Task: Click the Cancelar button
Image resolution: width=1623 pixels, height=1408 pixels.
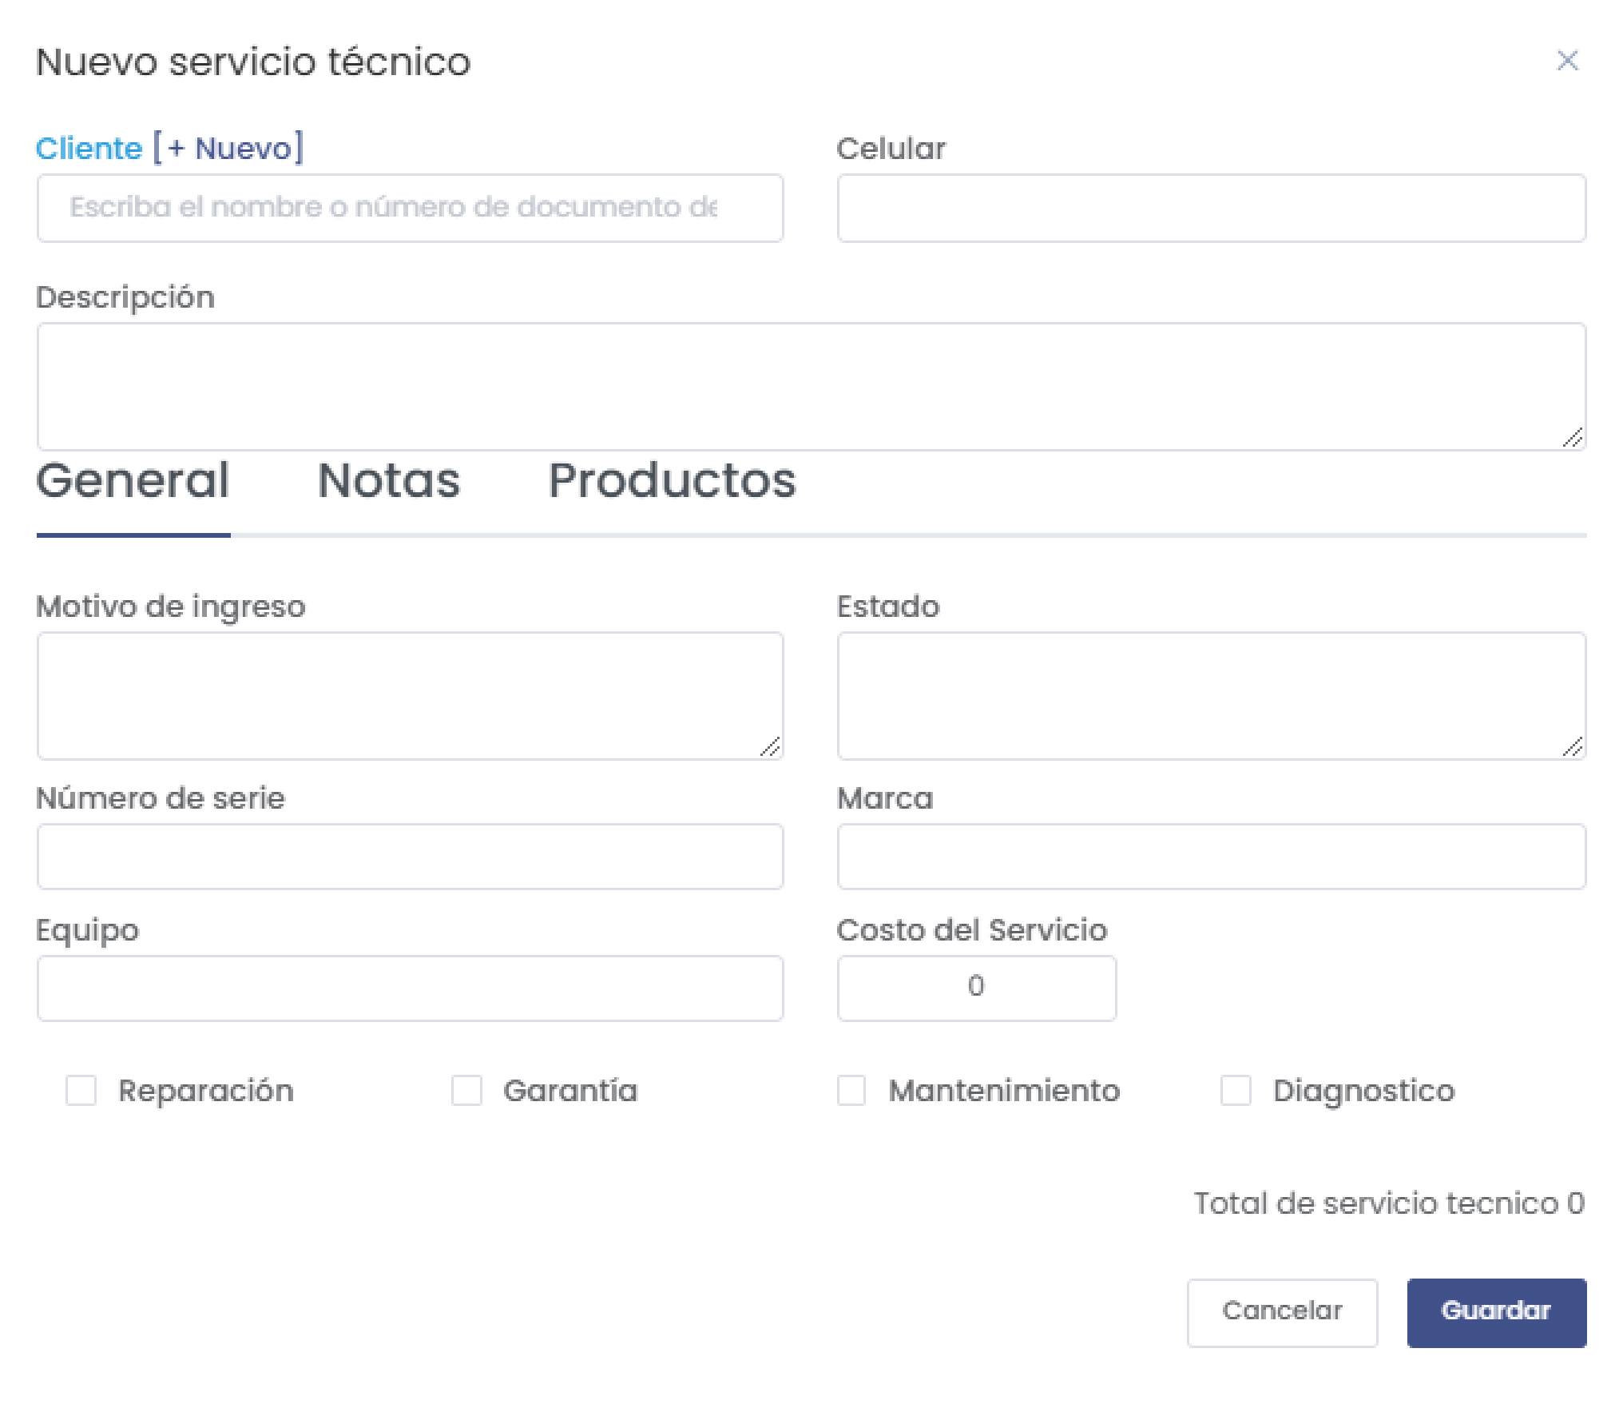Action: 1282,1311
